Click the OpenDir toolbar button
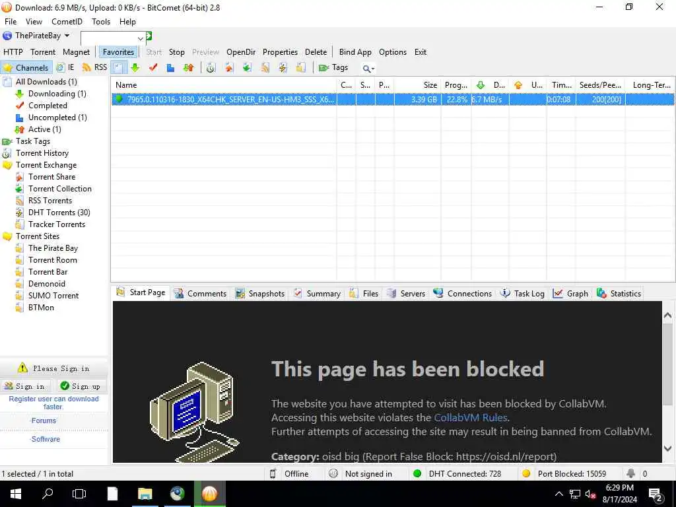Screen dimensions: 676x507 (x=240, y=52)
